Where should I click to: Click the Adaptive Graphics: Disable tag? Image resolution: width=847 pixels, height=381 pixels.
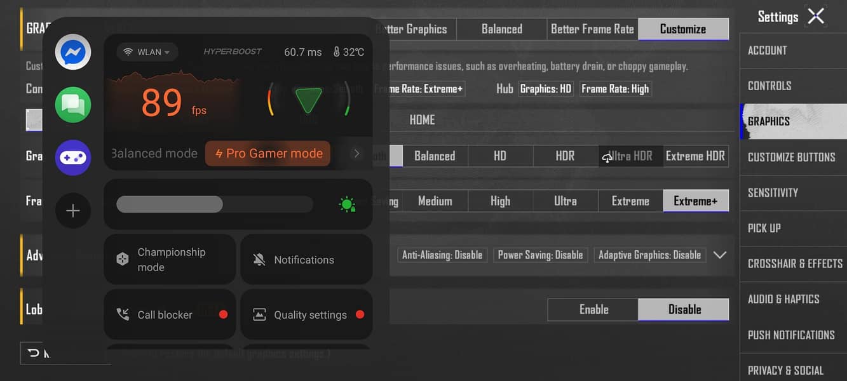tap(649, 255)
